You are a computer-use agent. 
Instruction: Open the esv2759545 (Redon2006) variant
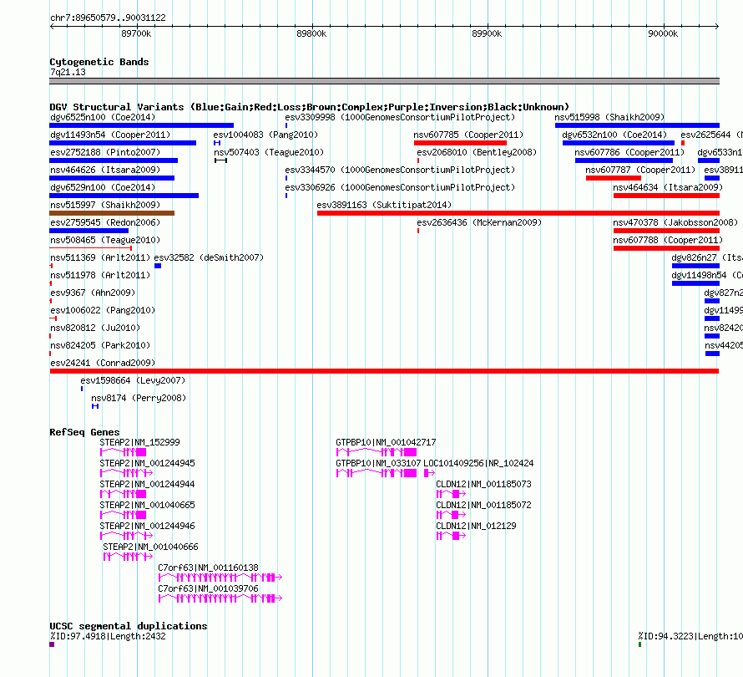click(x=105, y=222)
